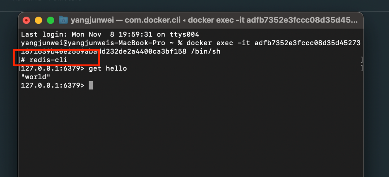The height and width of the screenshot is (177, 389).
Task: Click the right bracket mark on the redis-cli line
Action: [362, 60]
